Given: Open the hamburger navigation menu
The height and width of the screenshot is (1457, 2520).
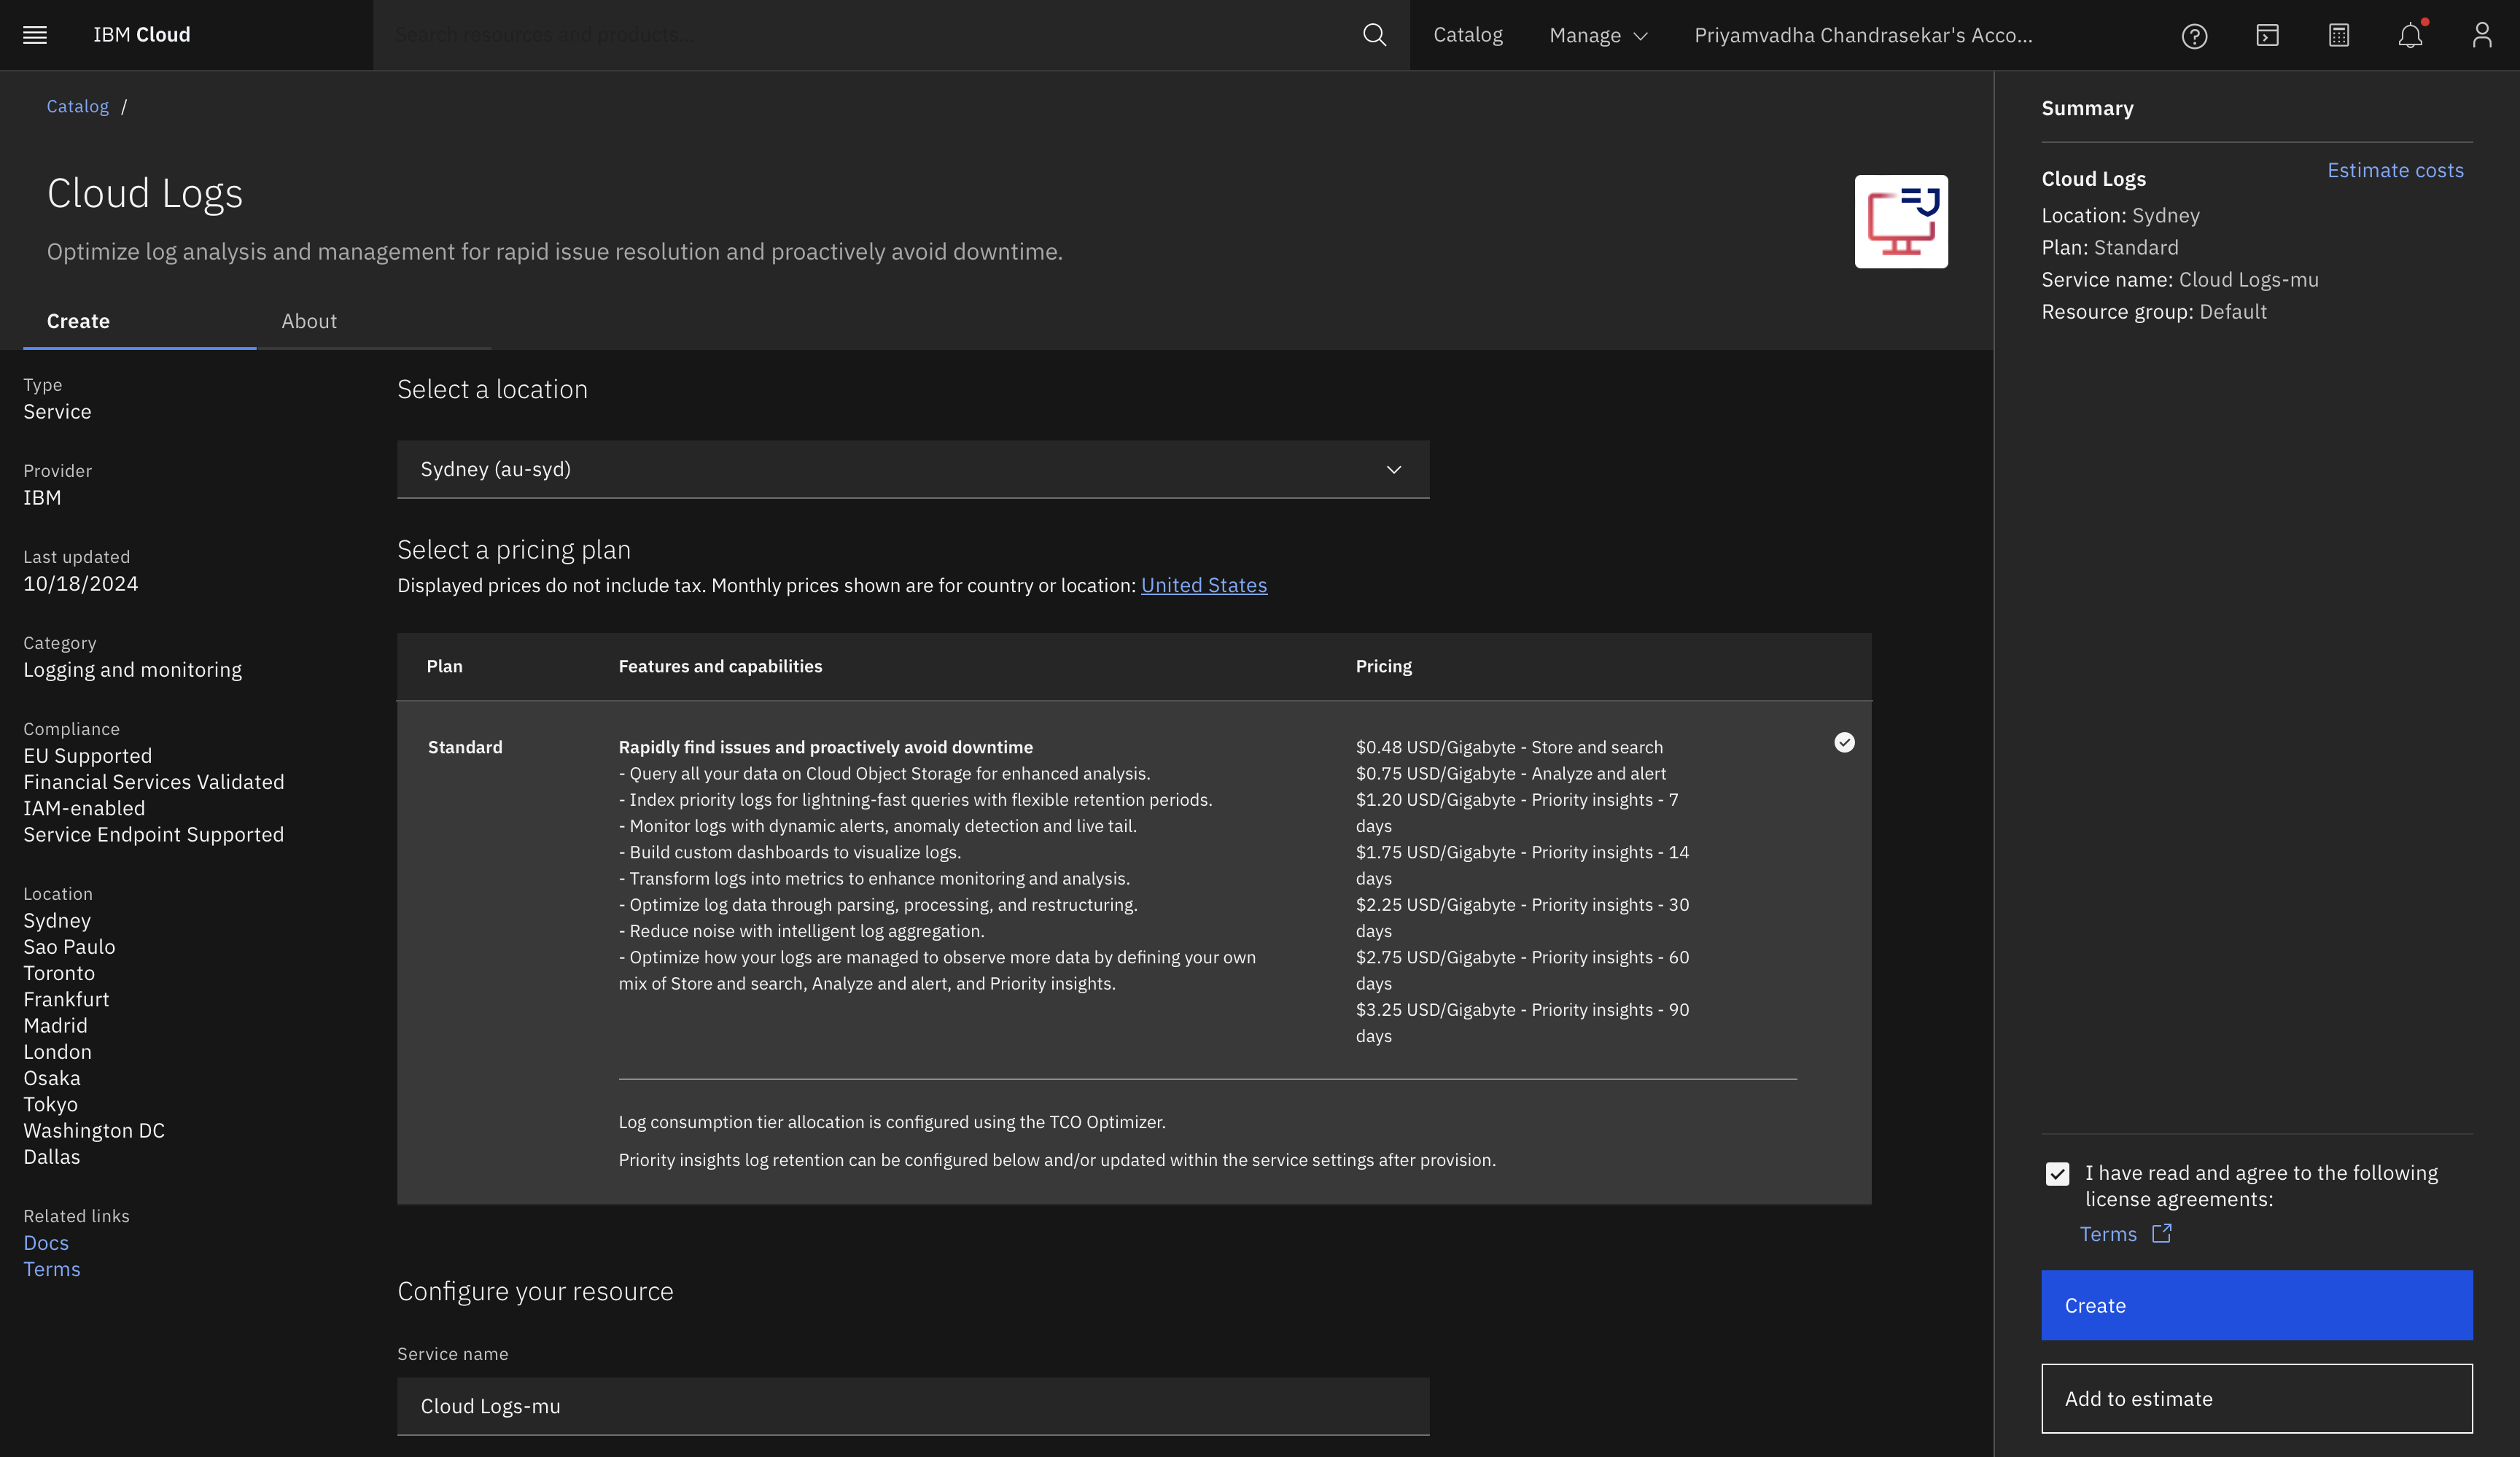Looking at the screenshot, I should coord(34,34).
